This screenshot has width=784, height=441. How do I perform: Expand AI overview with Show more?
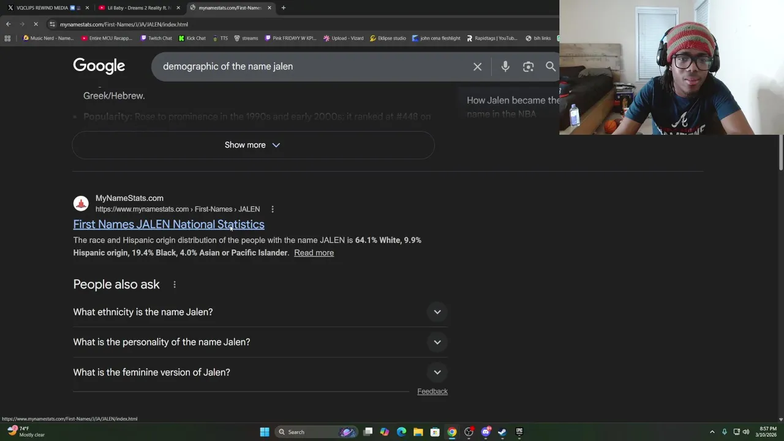click(x=253, y=145)
